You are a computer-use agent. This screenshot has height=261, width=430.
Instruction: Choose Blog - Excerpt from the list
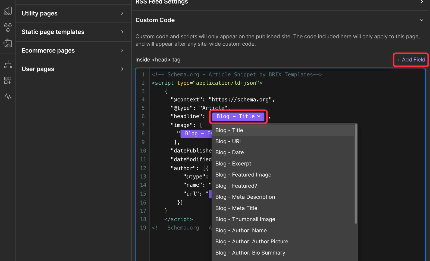click(283, 164)
